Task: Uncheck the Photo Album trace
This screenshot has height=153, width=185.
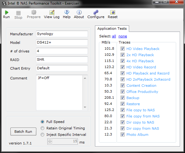Action: click(122, 135)
